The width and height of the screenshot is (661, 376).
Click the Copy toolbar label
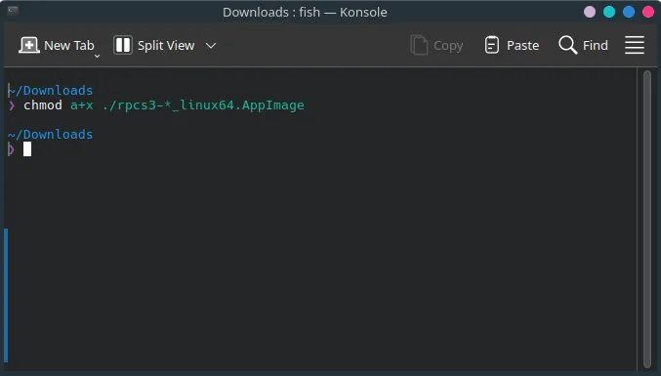pos(448,46)
